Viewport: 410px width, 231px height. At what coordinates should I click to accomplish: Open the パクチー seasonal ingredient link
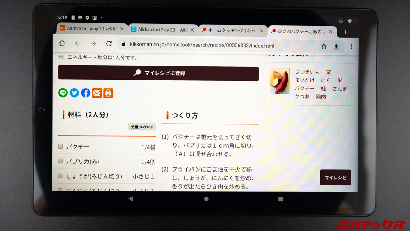(x=305, y=89)
